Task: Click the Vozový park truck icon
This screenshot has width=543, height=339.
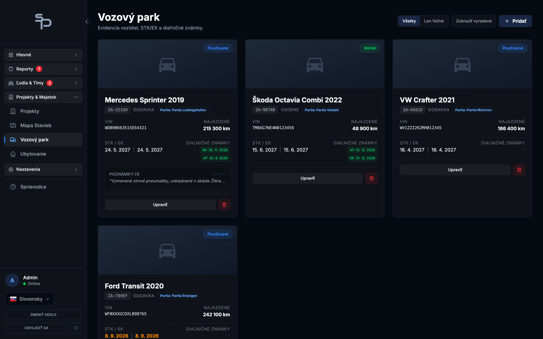Action: [x=13, y=140]
